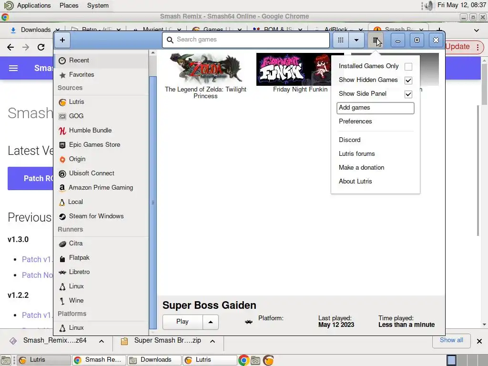Viewport: 488px width, 366px height.
Task: Select the Humble Bundle source
Action: [101, 131]
